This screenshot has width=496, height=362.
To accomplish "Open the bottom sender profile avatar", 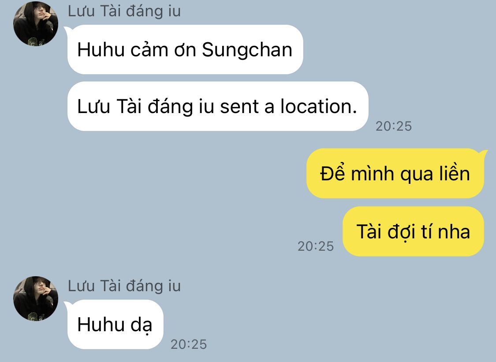I will point(35,298).
